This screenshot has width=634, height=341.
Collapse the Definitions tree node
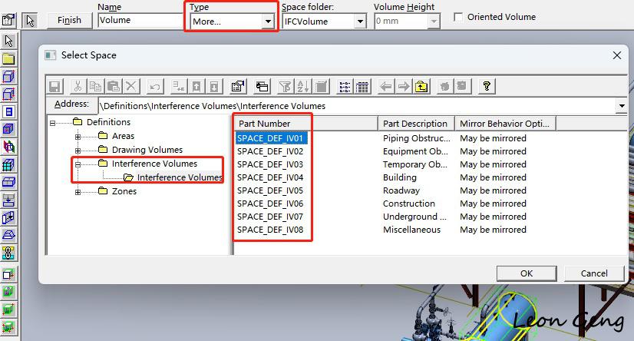click(x=52, y=123)
